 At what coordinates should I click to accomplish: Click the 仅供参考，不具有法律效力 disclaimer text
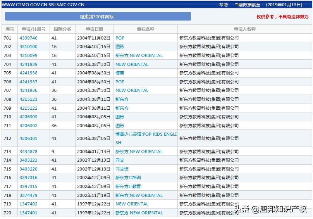click(282, 17)
